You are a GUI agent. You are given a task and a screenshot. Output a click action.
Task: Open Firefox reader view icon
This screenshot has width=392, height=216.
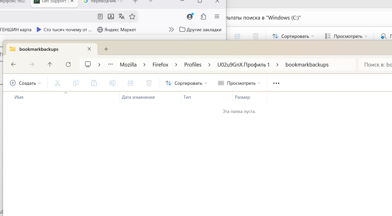point(100,16)
